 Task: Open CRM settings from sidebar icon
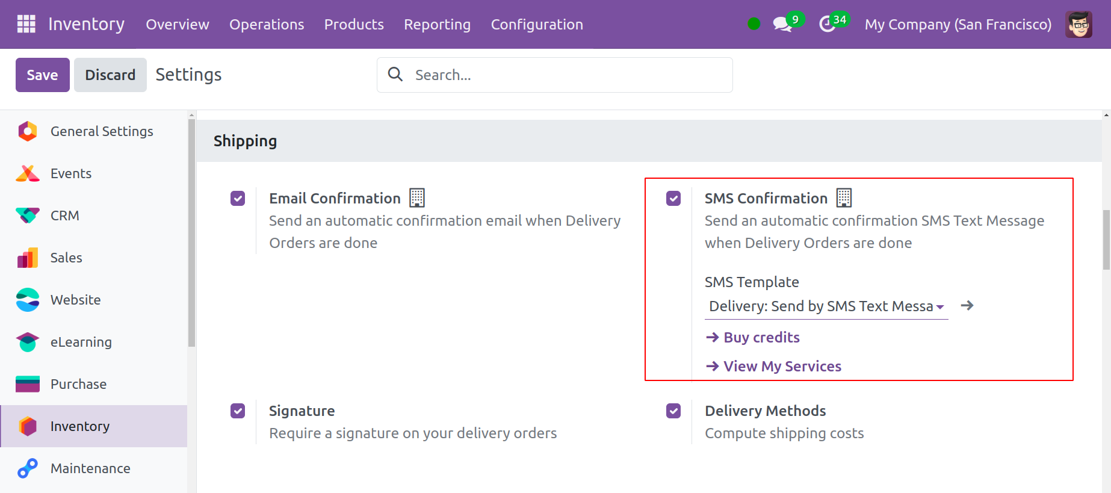coord(28,215)
